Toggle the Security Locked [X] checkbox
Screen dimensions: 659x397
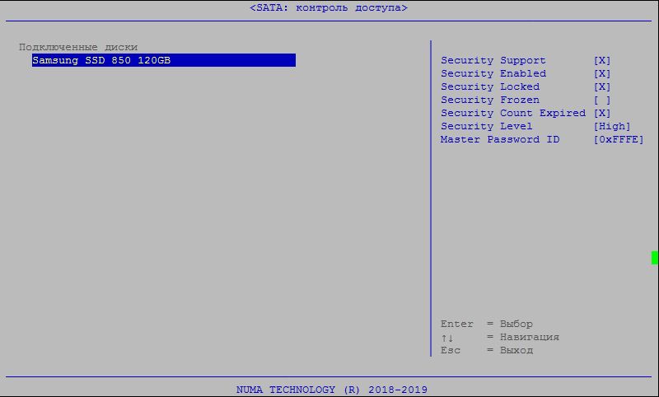602,87
